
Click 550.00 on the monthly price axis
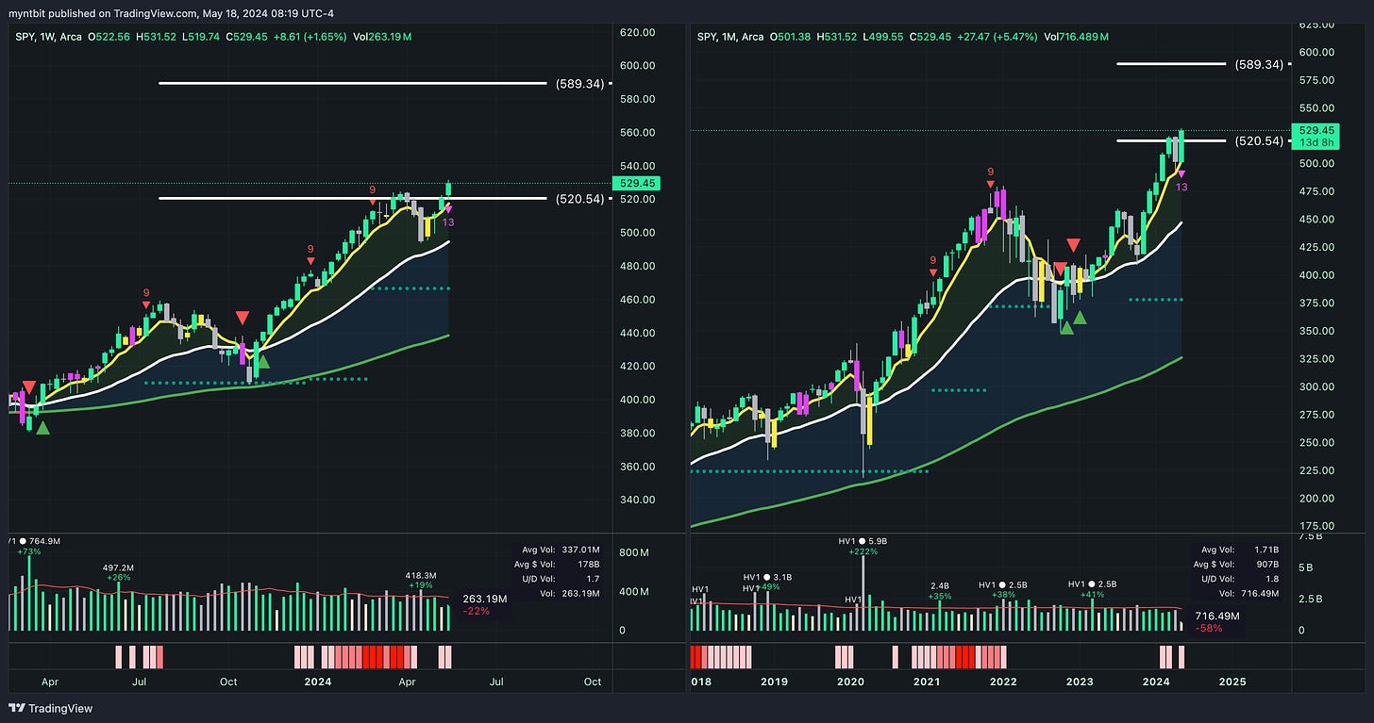1315,107
